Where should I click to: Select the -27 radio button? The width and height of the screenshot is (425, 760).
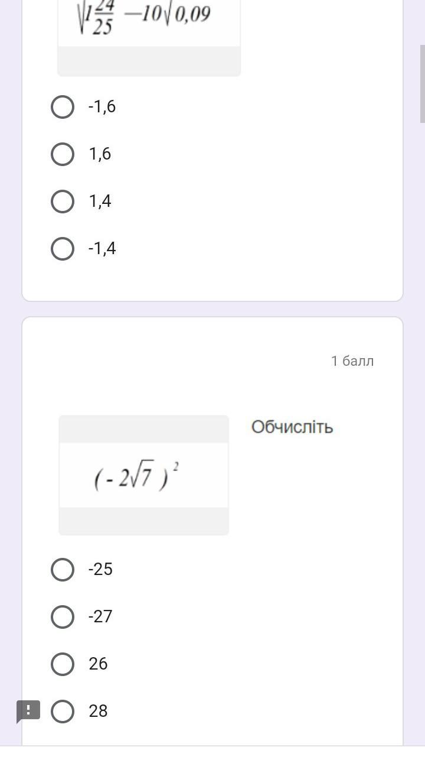(63, 617)
